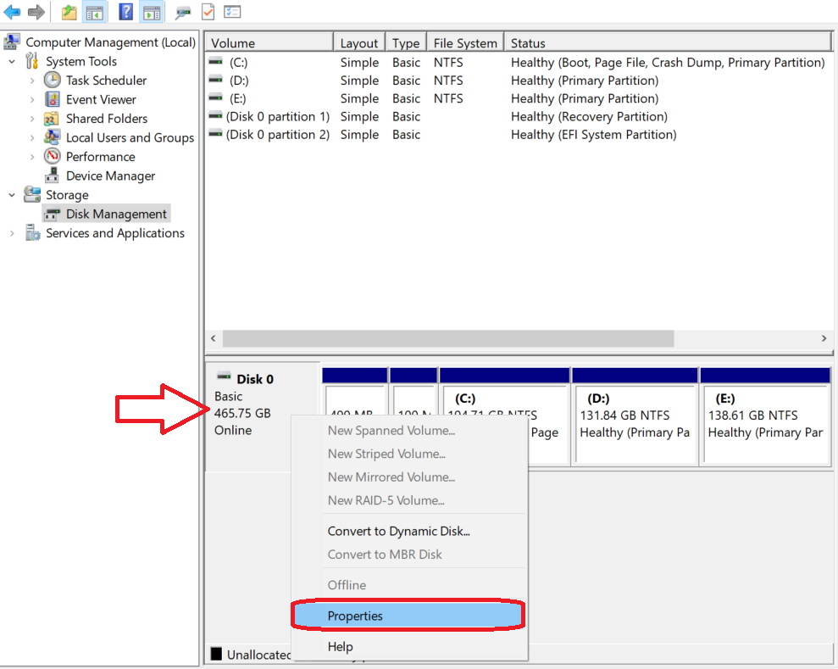This screenshot has width=838, height=669.
Task: Collapse the System Tools tree node
Action: point(12,62)
